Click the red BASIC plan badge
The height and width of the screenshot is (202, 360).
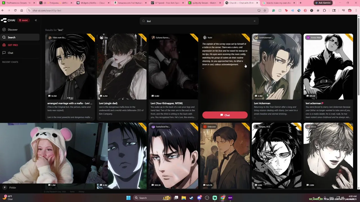(24, 20)
